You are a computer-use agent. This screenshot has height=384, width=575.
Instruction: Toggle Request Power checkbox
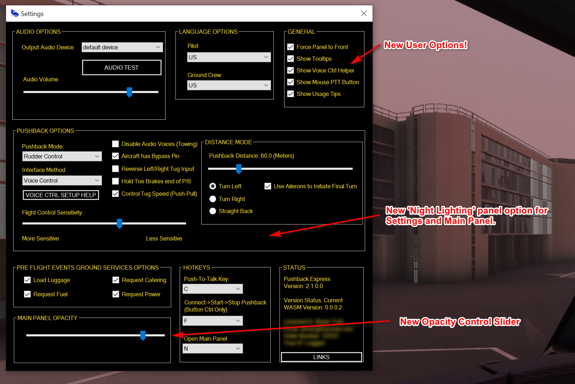(x=116, y=294)
